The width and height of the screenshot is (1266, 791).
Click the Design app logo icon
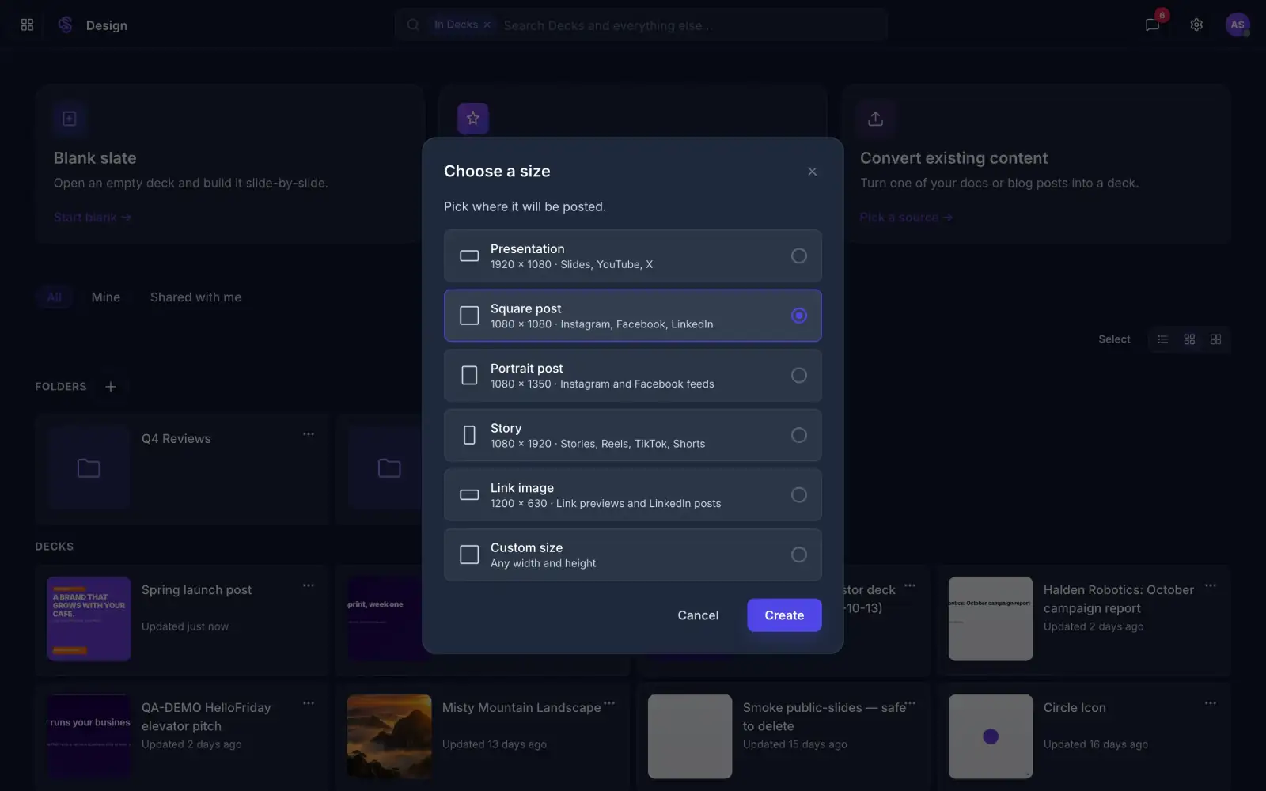coord(66,25)
